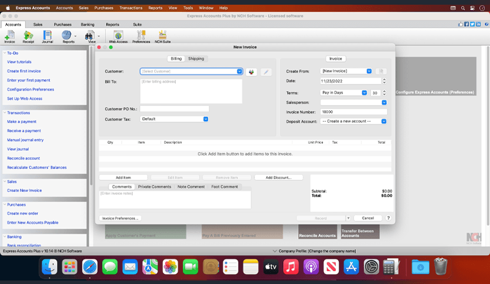
Task: Open the App Store from the dock
Action: coord(351,267)
